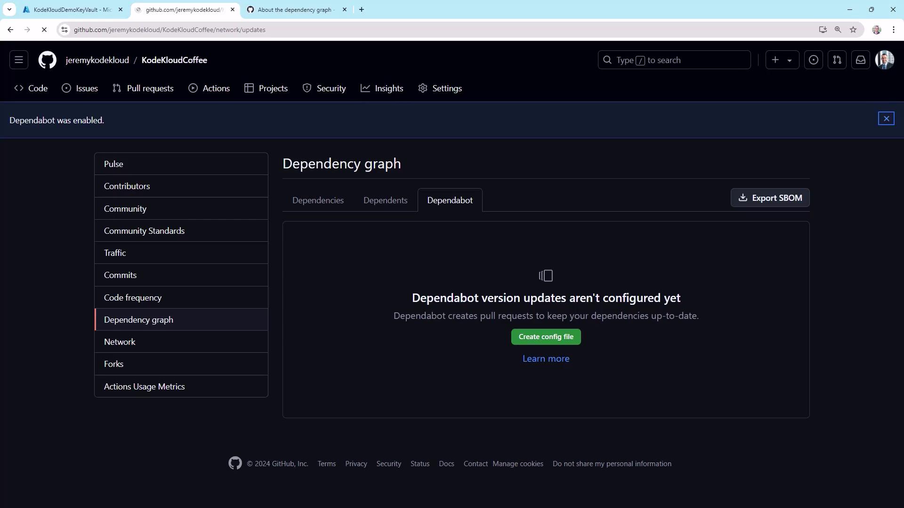Open pull requests shortcut icon in header
This screenshot has width=904, height=508.
[837, 60]
